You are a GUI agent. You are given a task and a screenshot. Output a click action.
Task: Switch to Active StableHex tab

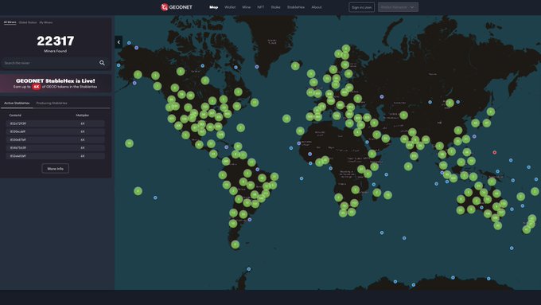pyautogui.click(x=17, y=103)
